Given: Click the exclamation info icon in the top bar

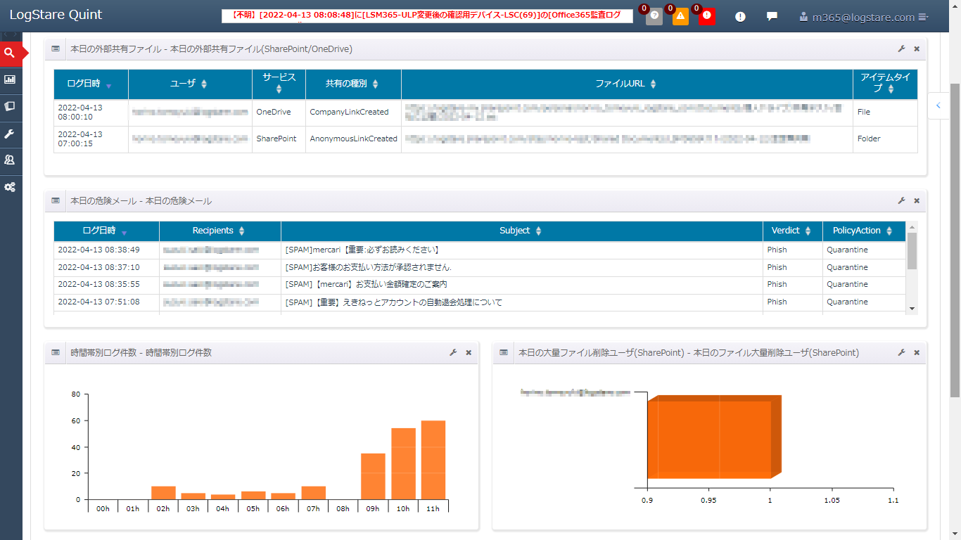Looking at the screenshot, I should pos(739,15).
